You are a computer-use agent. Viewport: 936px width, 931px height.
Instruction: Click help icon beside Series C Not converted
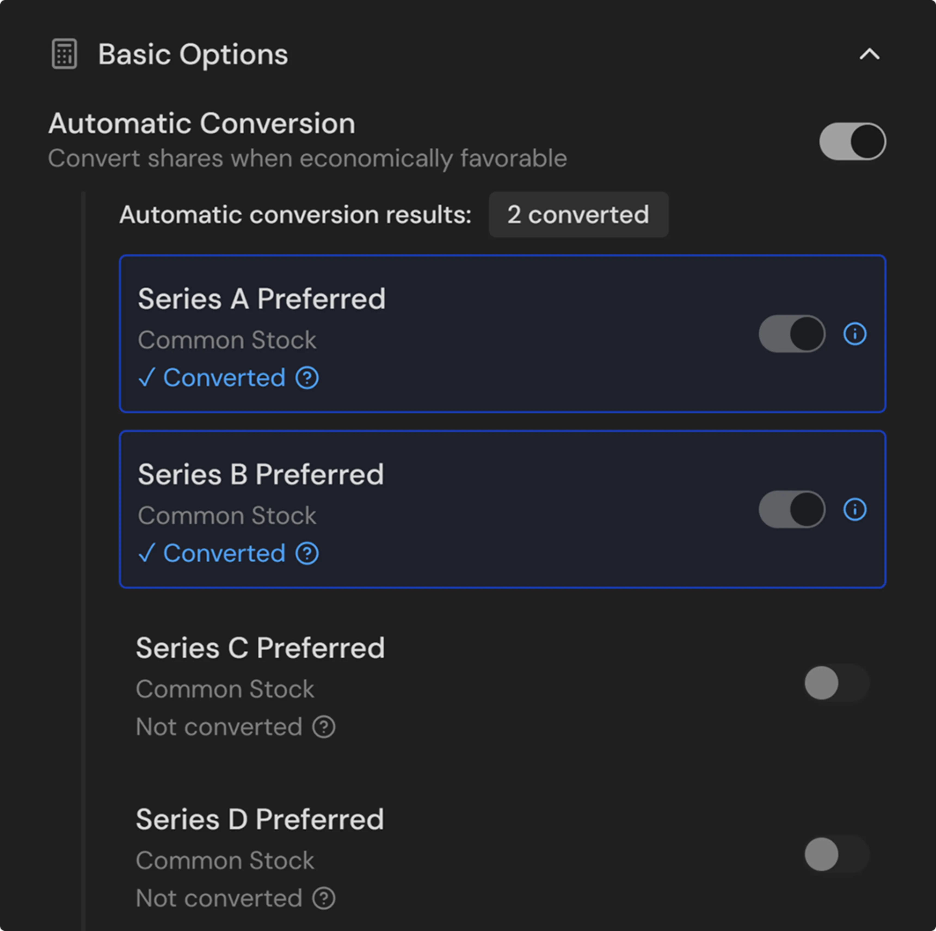tap(324, 727)
